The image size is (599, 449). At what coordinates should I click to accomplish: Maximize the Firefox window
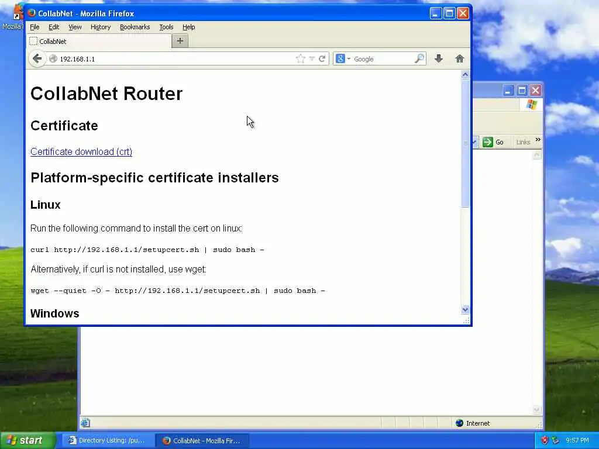pos(449,13)
